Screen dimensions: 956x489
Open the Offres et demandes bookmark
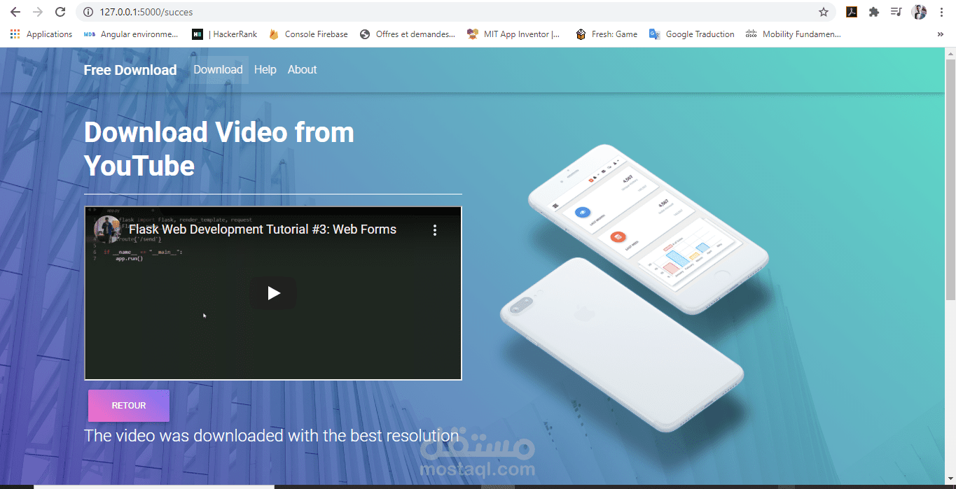[408, 34]
